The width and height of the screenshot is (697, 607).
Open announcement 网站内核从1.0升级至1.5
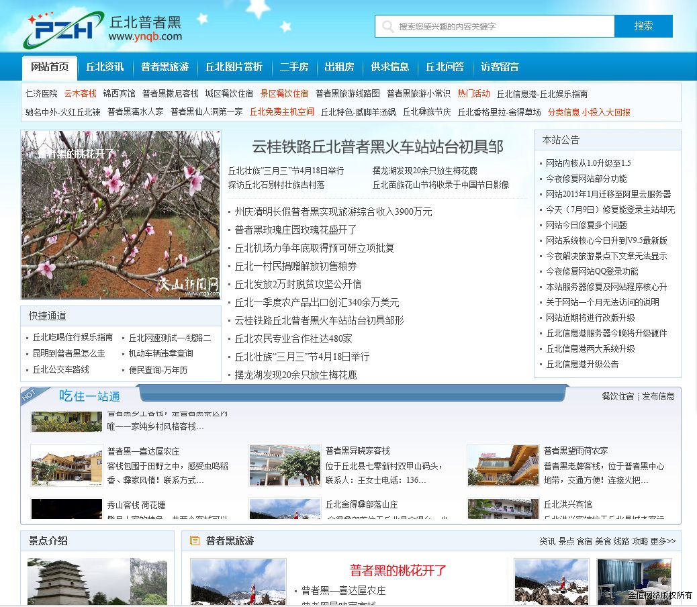[x=588, y=164]
